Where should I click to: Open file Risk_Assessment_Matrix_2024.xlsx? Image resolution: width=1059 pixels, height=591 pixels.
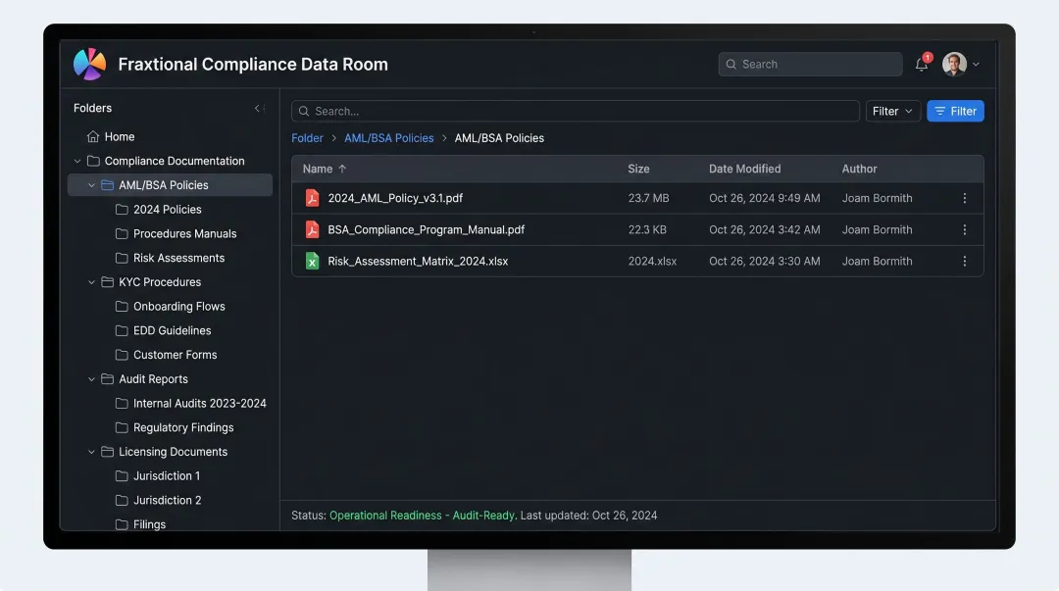(x=418, y=262)
